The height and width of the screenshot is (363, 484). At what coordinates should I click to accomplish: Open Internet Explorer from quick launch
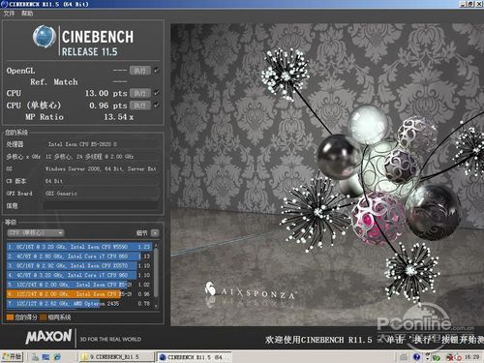point(57,357)
